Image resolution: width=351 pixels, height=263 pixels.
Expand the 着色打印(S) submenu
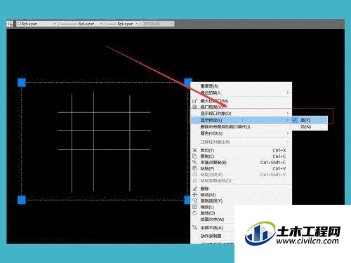241,133
